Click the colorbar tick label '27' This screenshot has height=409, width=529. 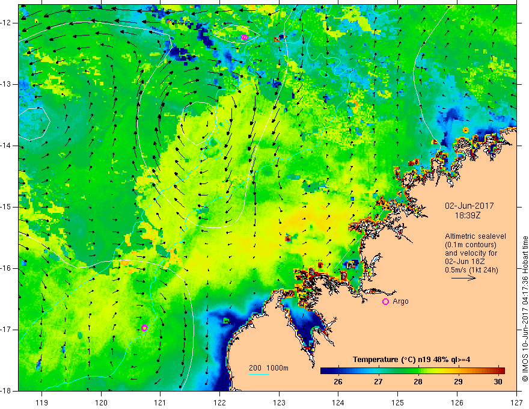pos(378,382)
